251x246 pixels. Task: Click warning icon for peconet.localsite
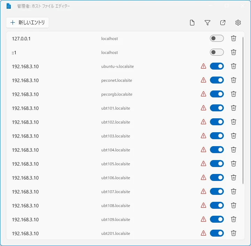(x=204, y=80)
